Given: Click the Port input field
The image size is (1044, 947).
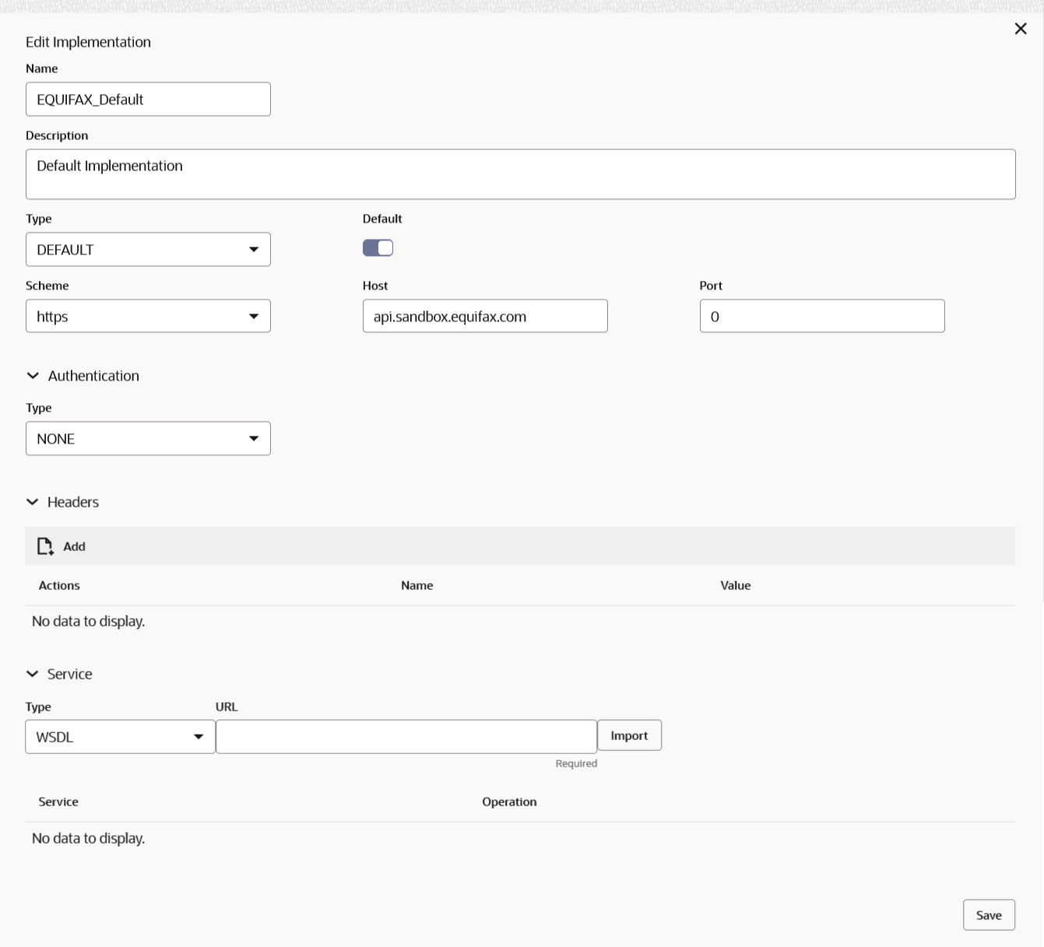Looking at the screenshot, I should click(x=821, y=317).
